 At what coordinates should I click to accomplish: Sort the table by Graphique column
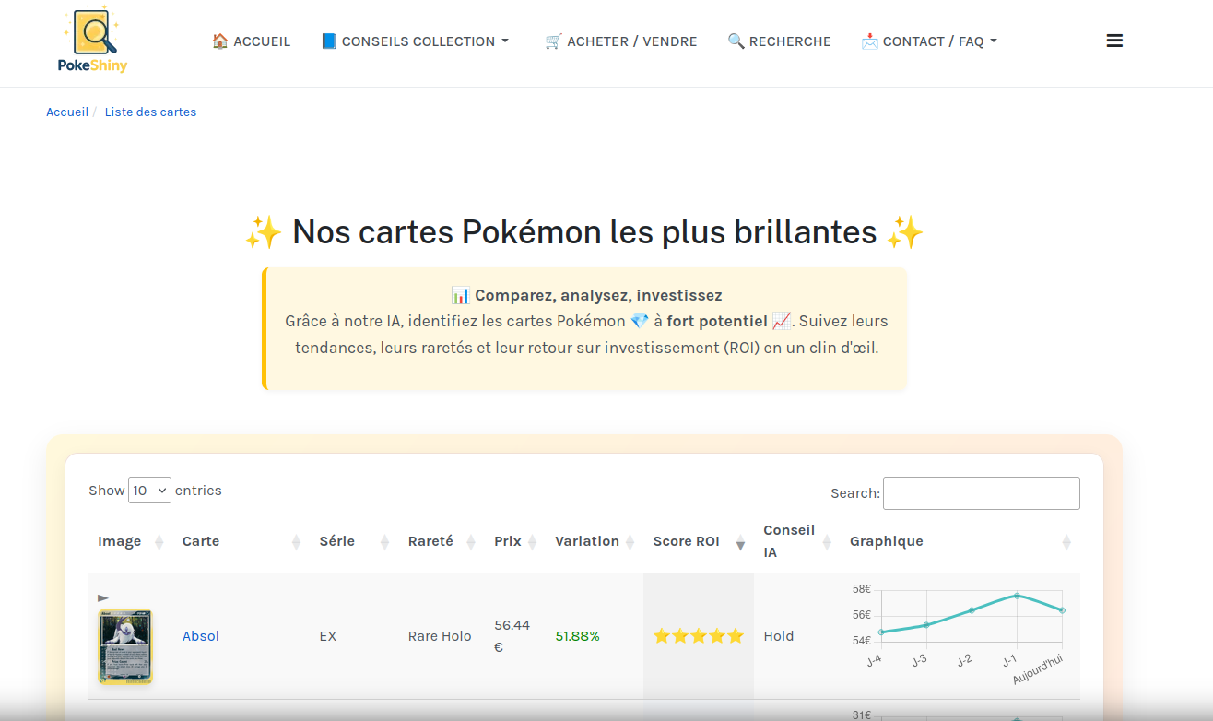(x=960, y=541)
